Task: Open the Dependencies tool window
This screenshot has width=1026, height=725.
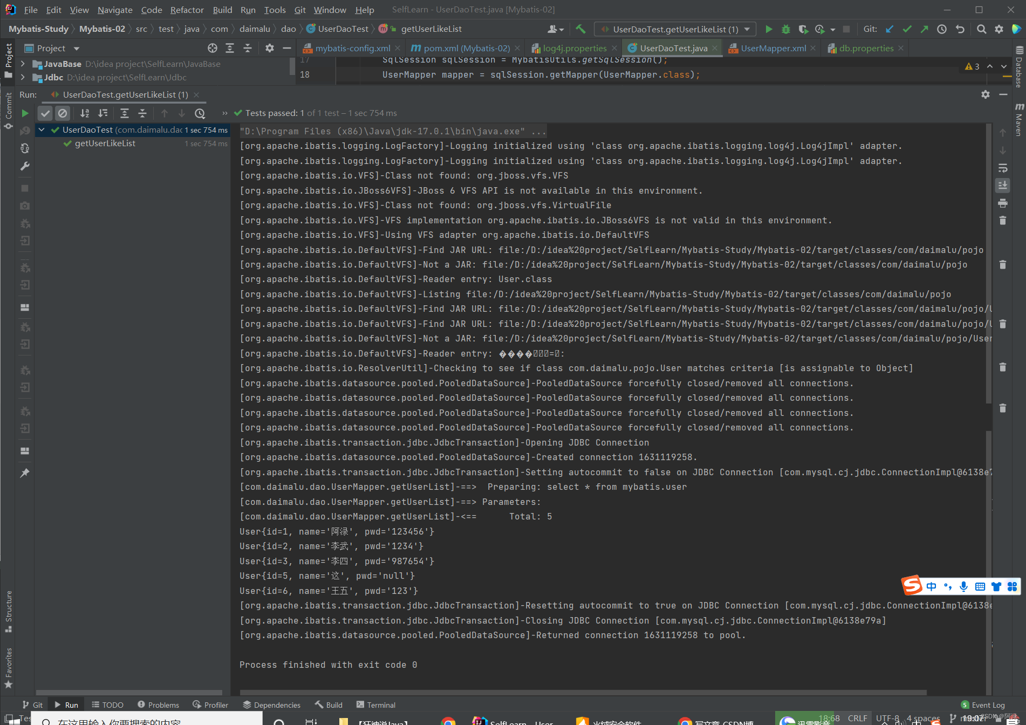Action: pos(272,705)
